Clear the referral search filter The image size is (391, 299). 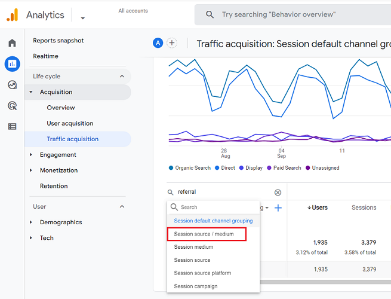click(278, 192)
